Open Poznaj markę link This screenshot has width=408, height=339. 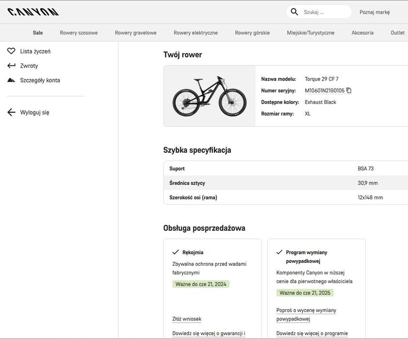(x=375, y=12)
